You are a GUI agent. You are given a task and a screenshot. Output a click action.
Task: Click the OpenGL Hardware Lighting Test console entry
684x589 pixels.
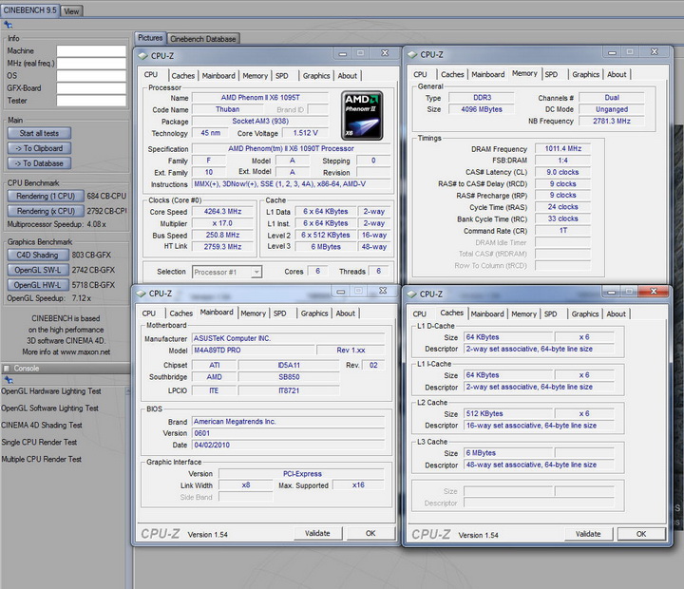click(51, 391)
